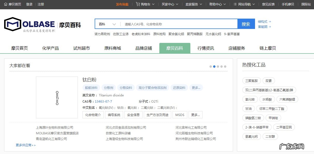
Task: Click 更多供应商 to see more suppliers
Action: click(x=24, y=145)
